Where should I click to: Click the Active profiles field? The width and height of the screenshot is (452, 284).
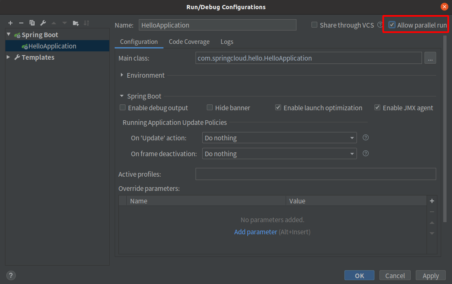pos(316,174)
